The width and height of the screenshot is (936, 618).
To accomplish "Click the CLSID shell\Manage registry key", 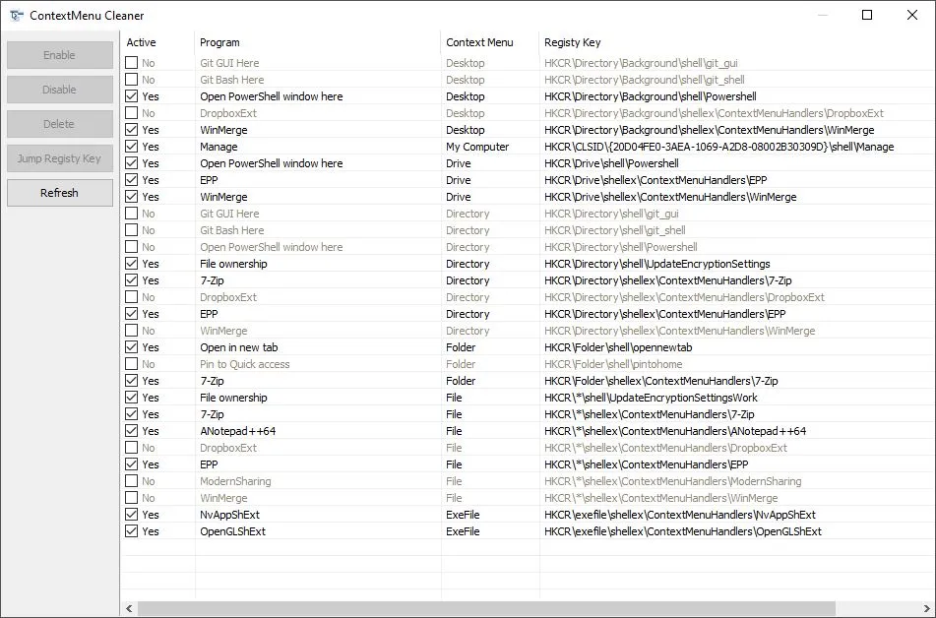I will pyautogui.click(x=719, y=147).
